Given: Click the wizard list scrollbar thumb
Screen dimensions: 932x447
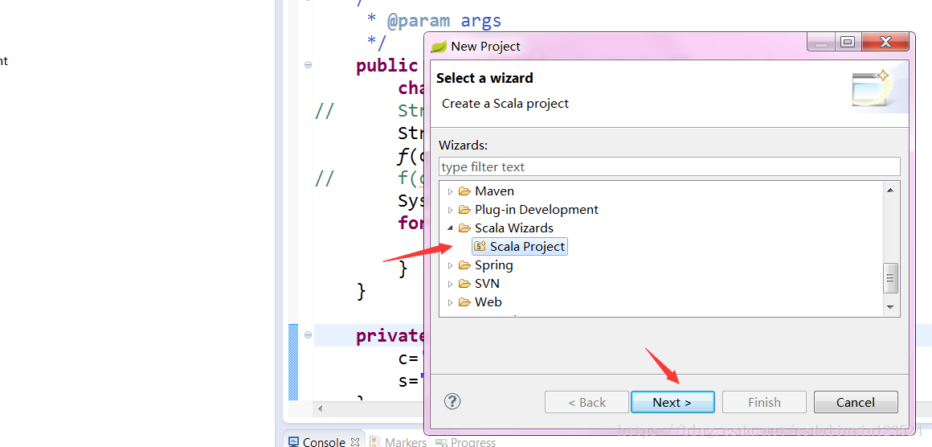Looking at the screenshot, I should pyautogui.click(x=889, y=278).
